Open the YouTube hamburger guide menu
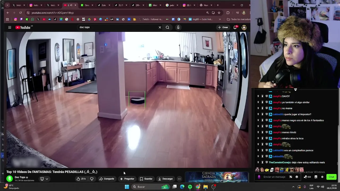The width and height of the screenshot is (340, 191). (10, 27)
